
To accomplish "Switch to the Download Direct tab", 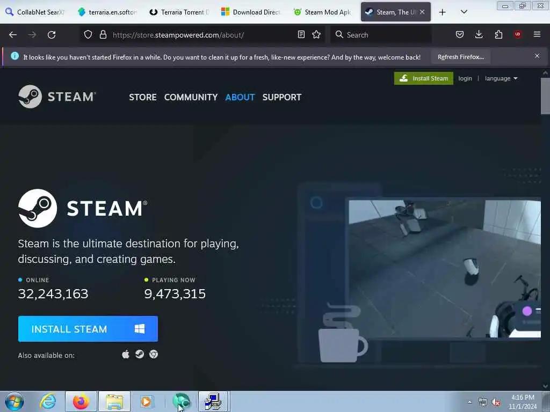I will pyautogui.click(x=251, y=12).
